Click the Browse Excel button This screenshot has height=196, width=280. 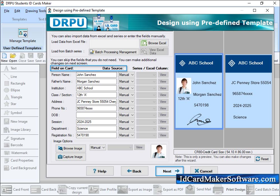click(154, 43)
